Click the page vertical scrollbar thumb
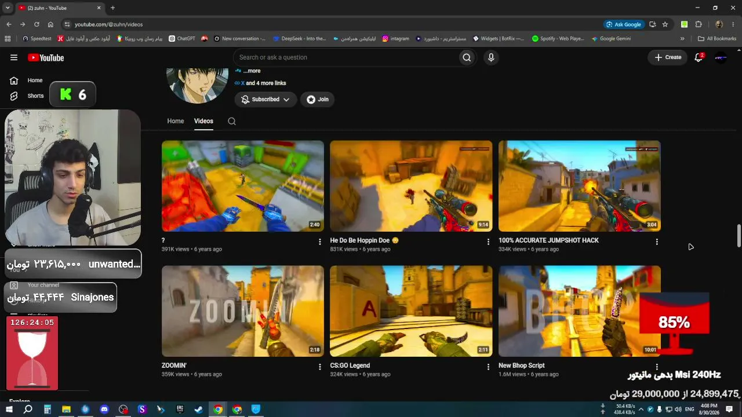The height and width of the screenshot is (417, 742). pyautogui.click(x=739, y=236)
